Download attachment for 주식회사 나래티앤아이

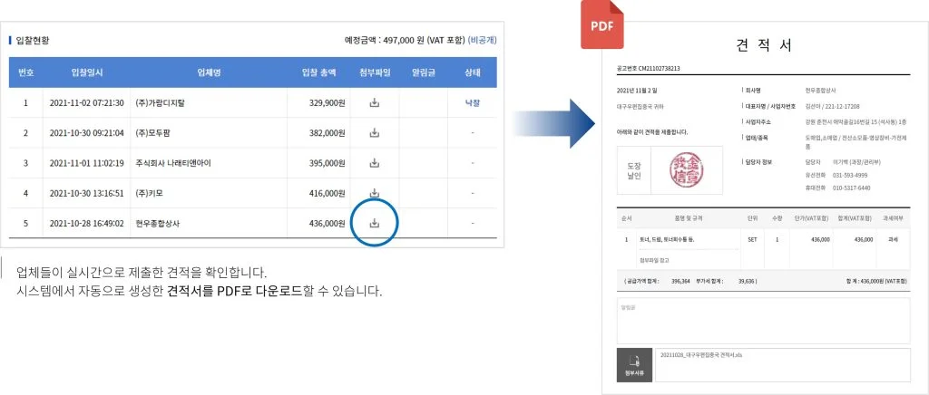[374, 162]
